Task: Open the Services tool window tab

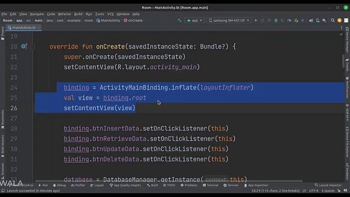Action: click(231, 185)
